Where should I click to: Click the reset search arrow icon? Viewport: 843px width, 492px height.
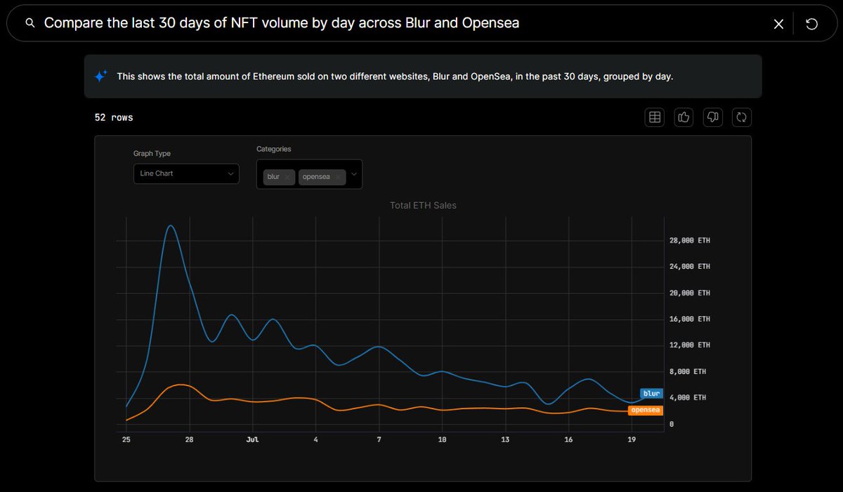(x=811, y=24)
